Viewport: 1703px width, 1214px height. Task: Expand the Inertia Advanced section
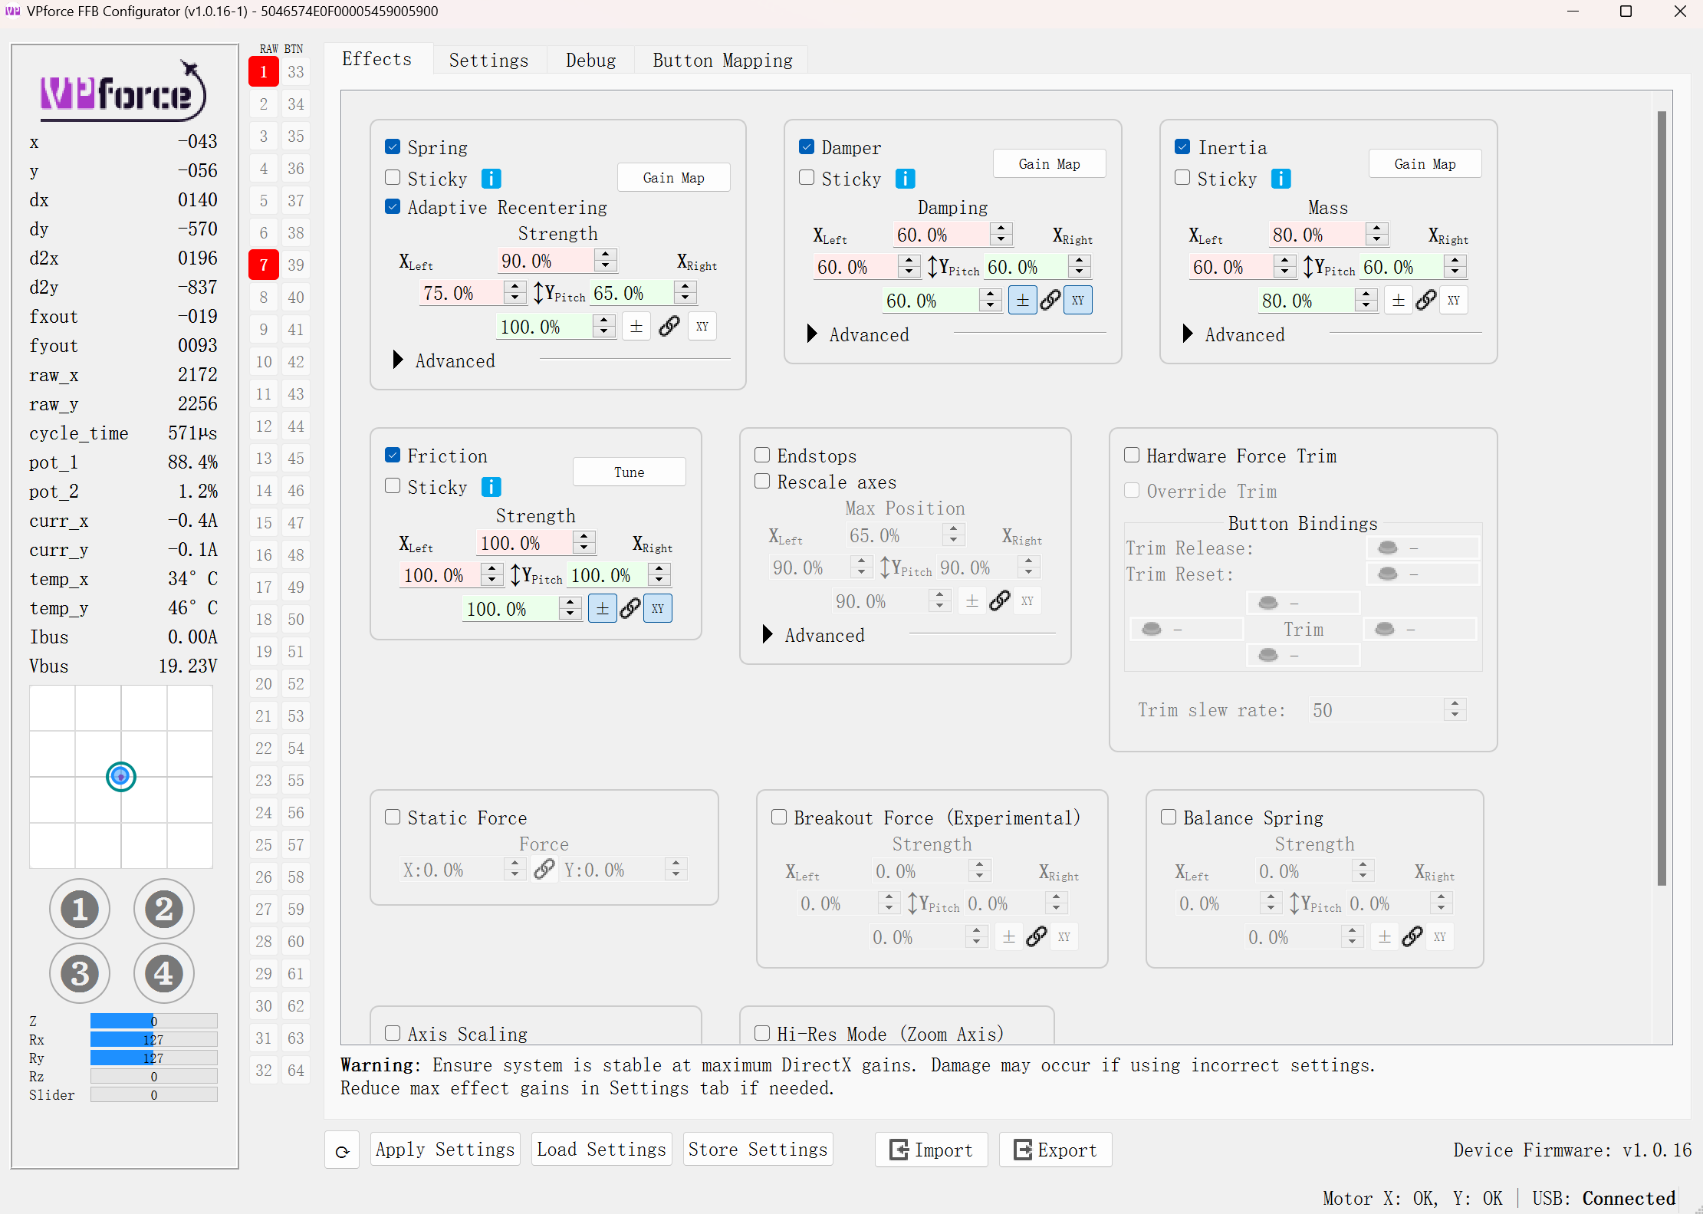click(1188, 334)
